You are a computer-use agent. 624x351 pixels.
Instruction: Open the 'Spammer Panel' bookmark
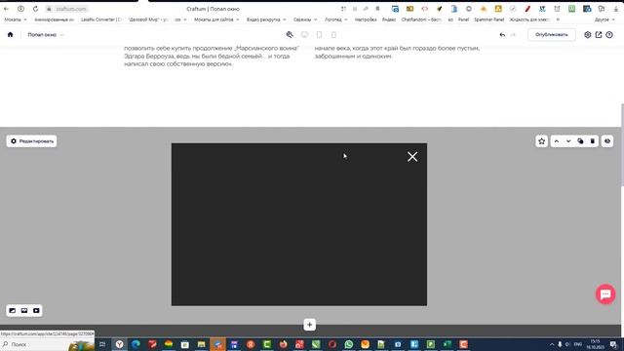click(488, 19)
